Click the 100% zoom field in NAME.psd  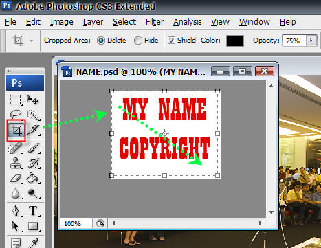76,223
